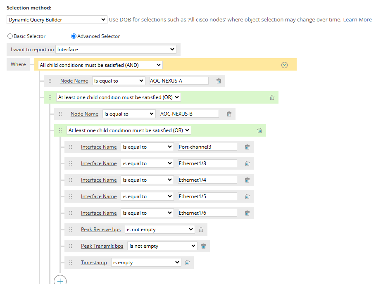This screenshot has width=376, height=284.
Task: Select the Advanced Selector radio button
Action: click(74, 36)
